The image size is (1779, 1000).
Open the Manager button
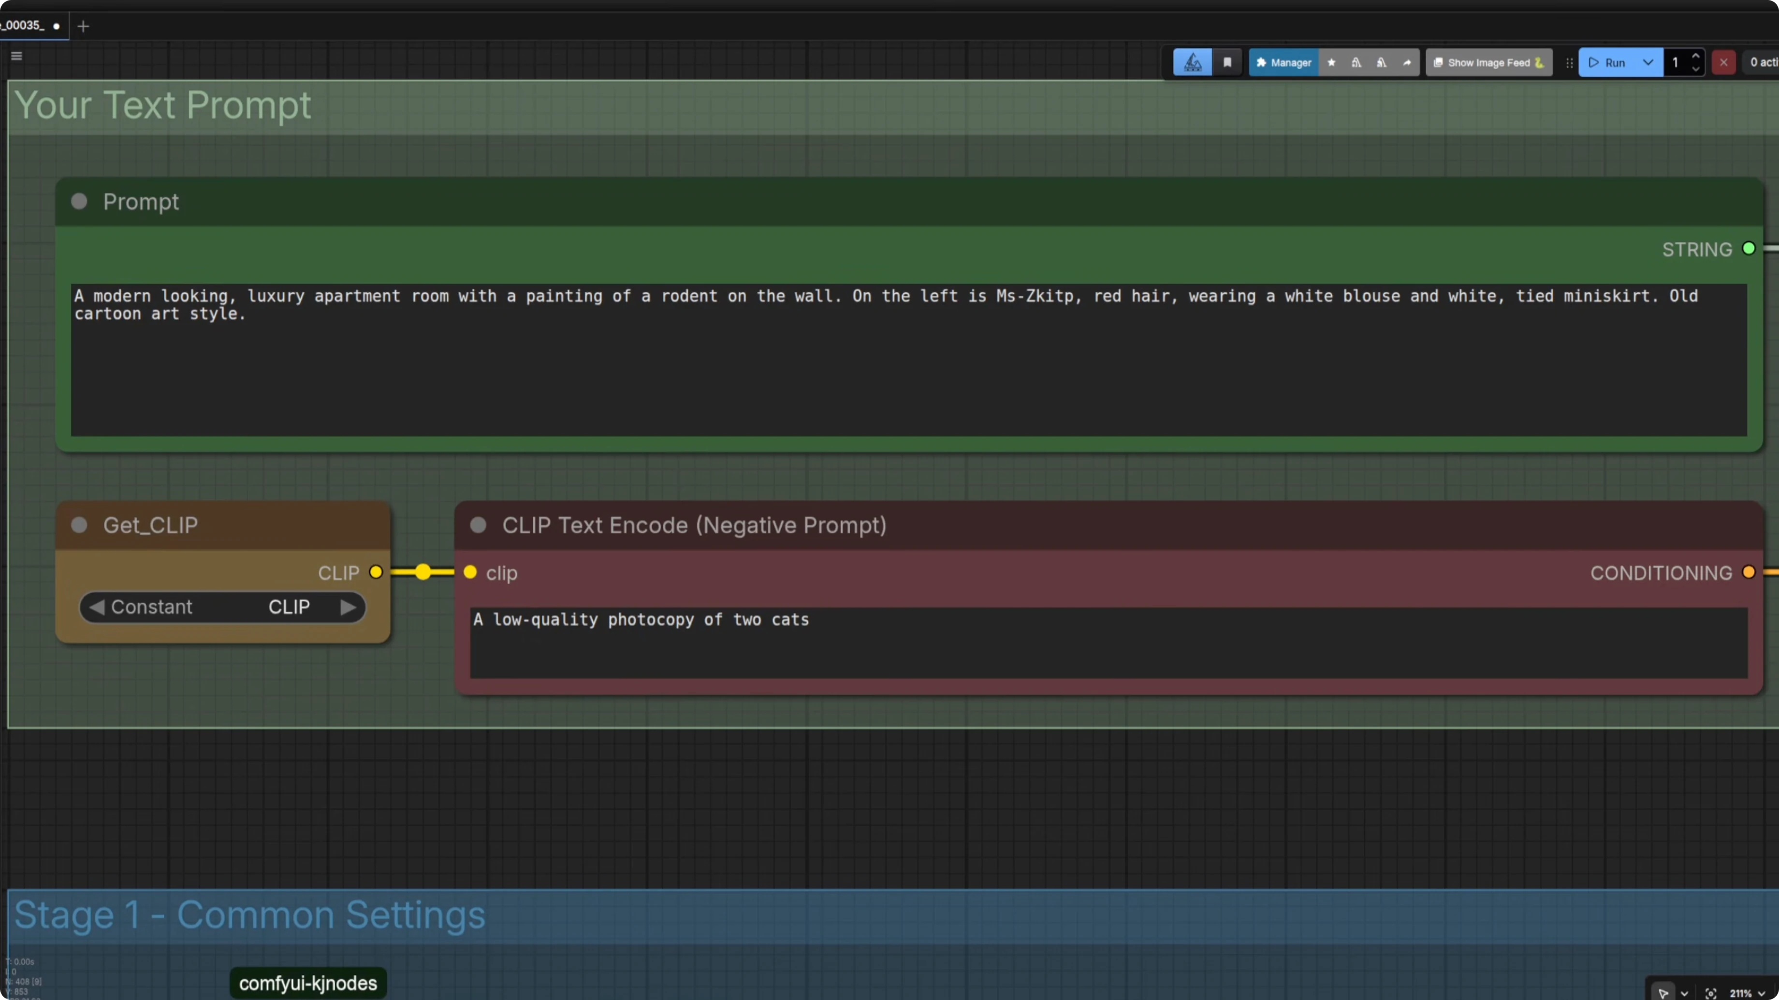point(1284,62)
